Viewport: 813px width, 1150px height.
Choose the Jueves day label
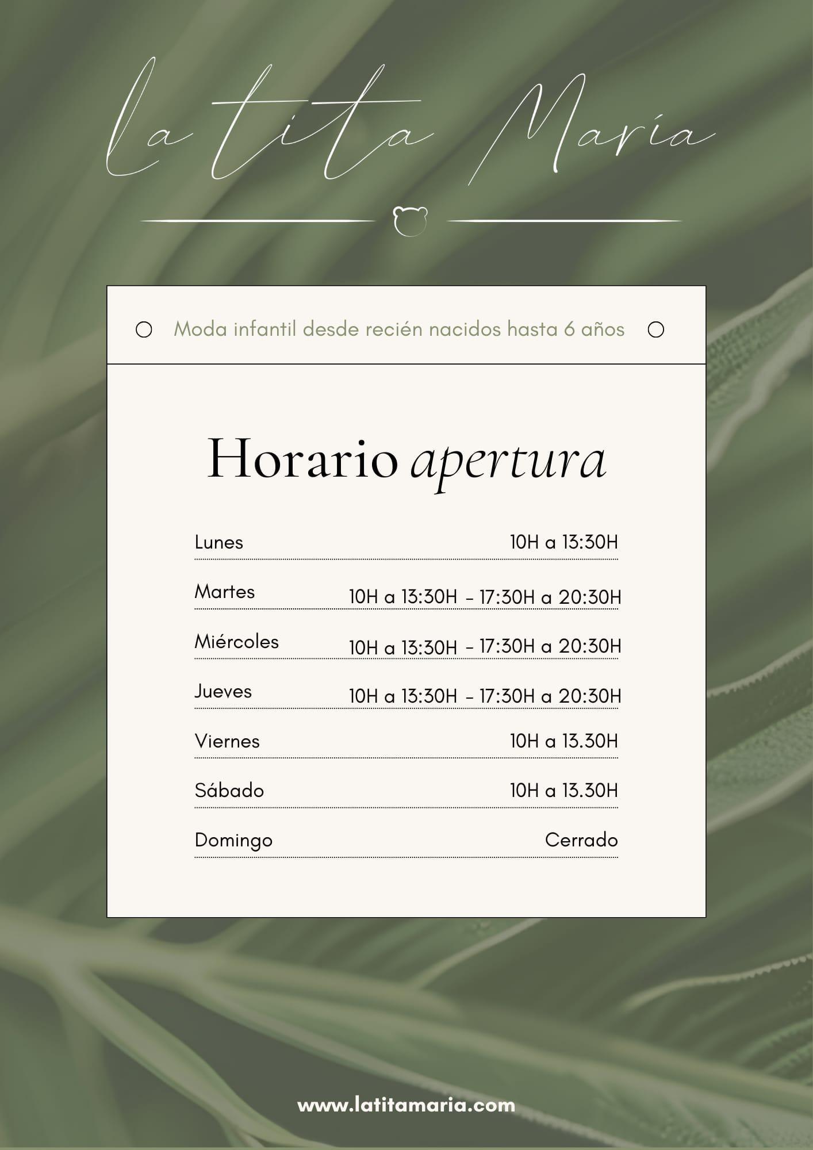223,691
